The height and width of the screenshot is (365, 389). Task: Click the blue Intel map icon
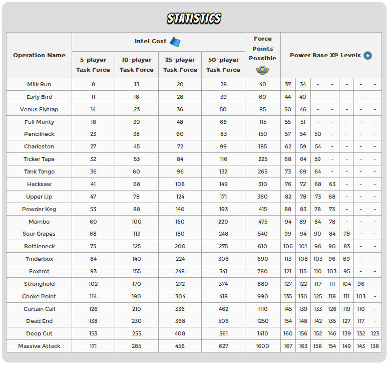point(175,42)
